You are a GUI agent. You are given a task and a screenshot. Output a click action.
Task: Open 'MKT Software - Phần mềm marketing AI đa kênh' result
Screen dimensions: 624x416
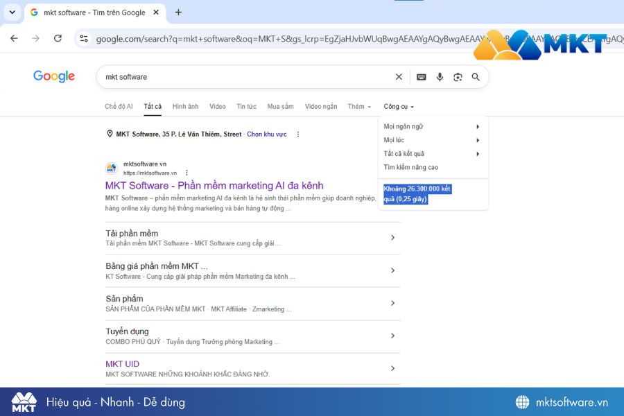coord(214,186)
